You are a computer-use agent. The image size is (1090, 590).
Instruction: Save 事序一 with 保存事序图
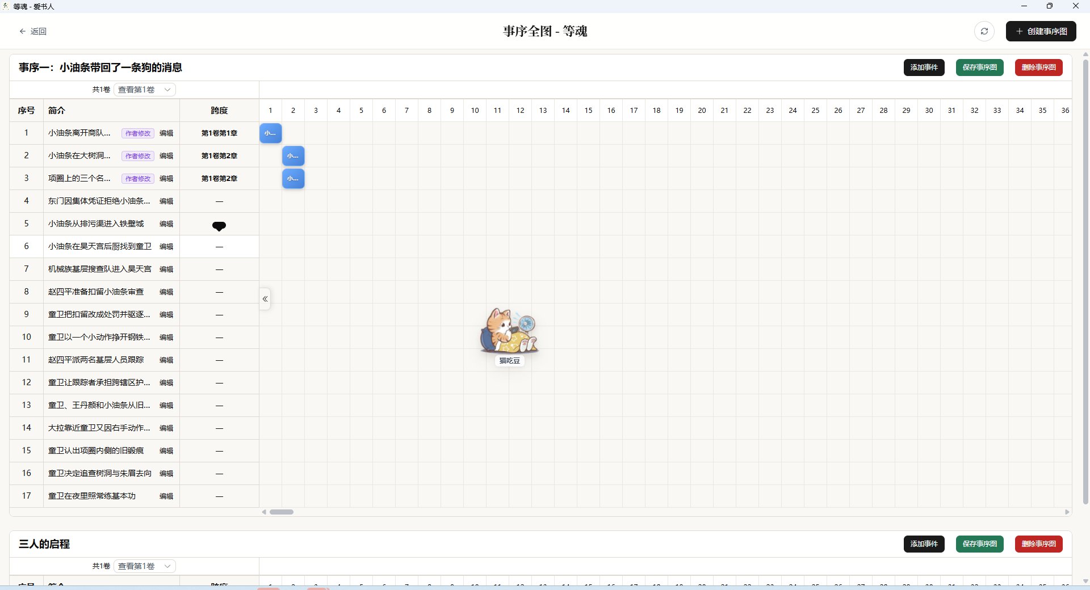pyautogui.click(x=980, y=68)
